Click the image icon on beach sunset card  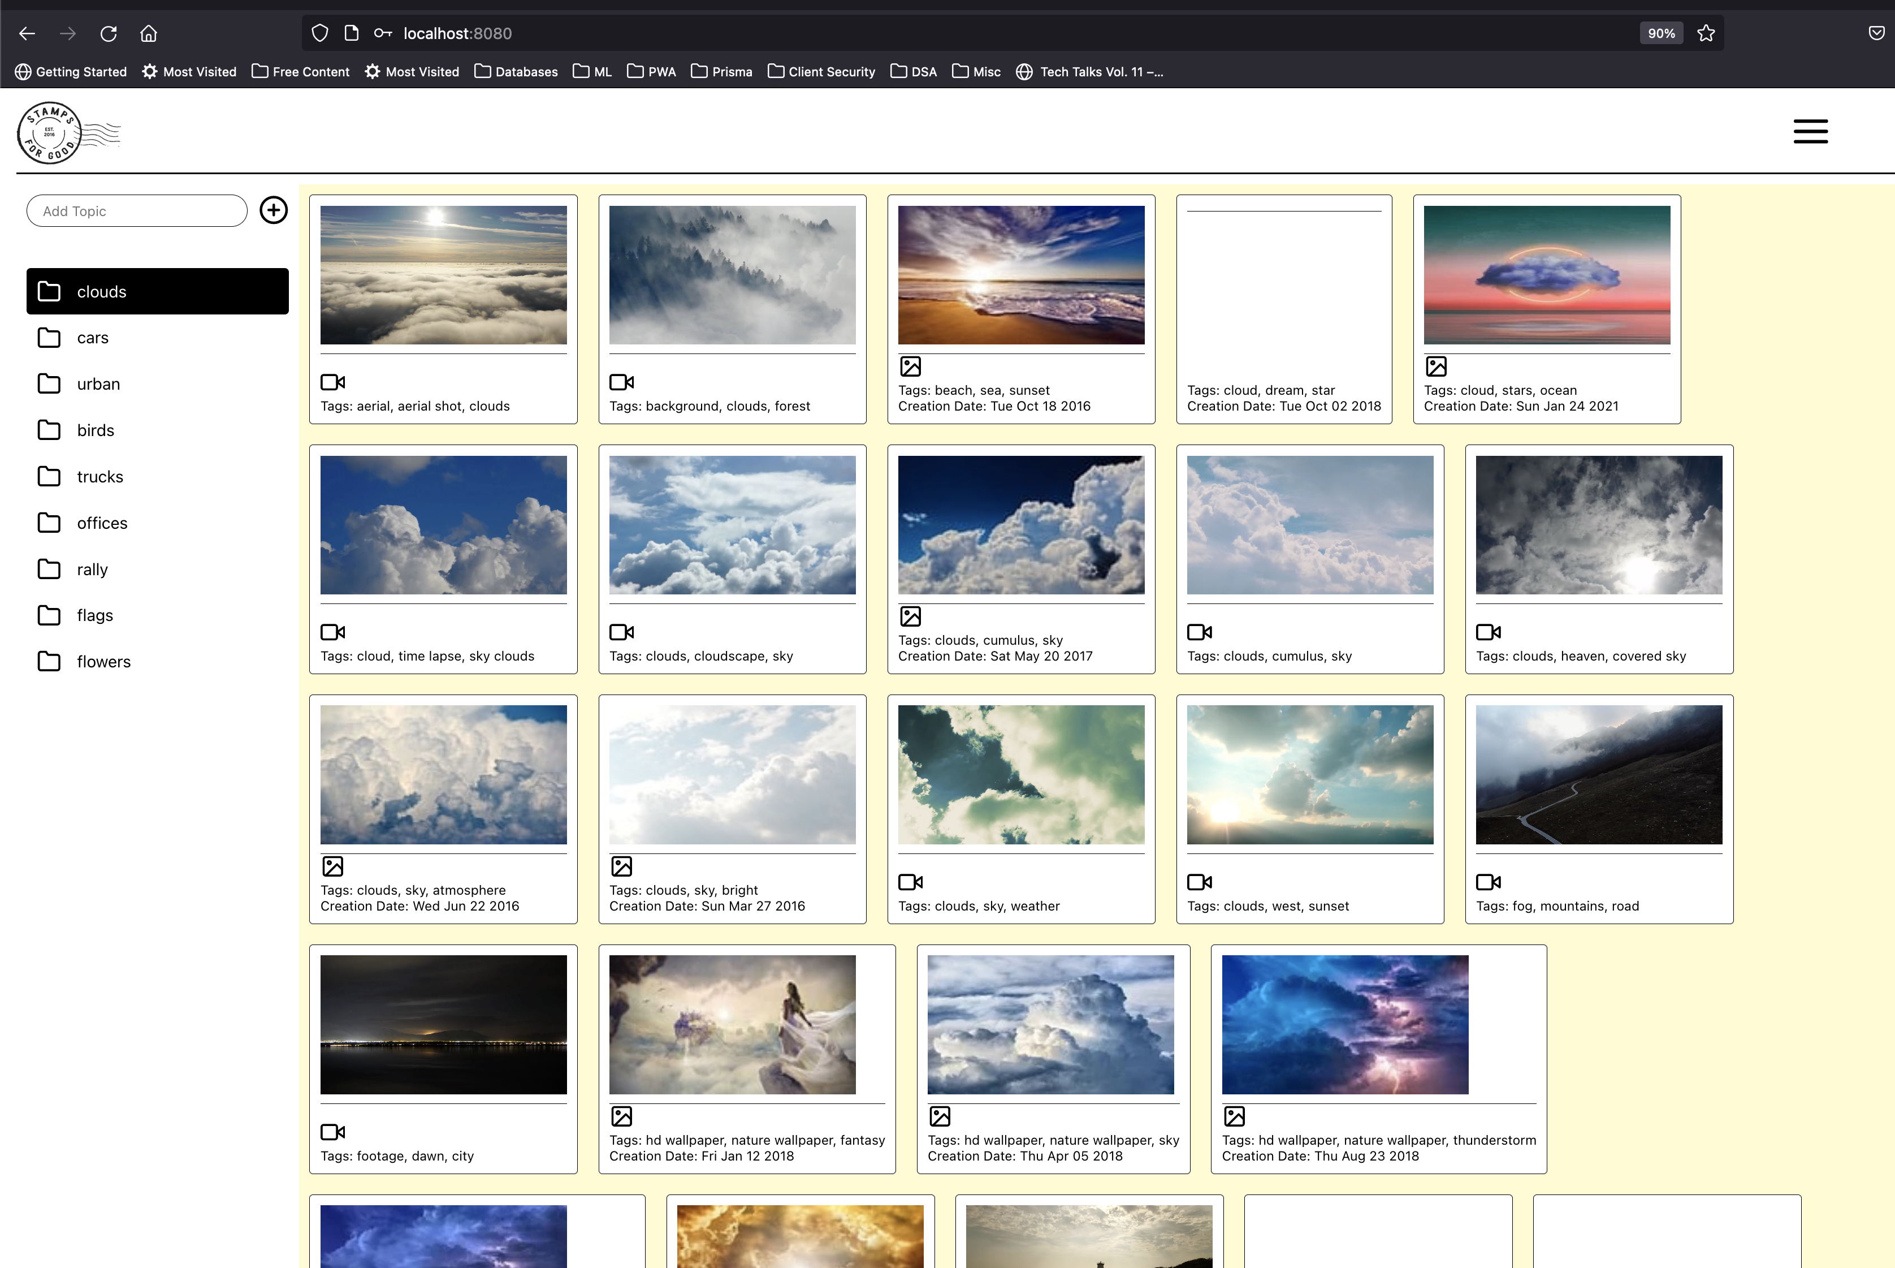[x=911, y=366]
